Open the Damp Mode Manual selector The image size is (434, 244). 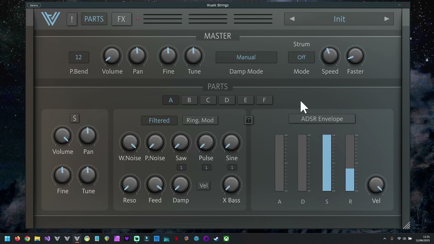click(x=246, y=57)
